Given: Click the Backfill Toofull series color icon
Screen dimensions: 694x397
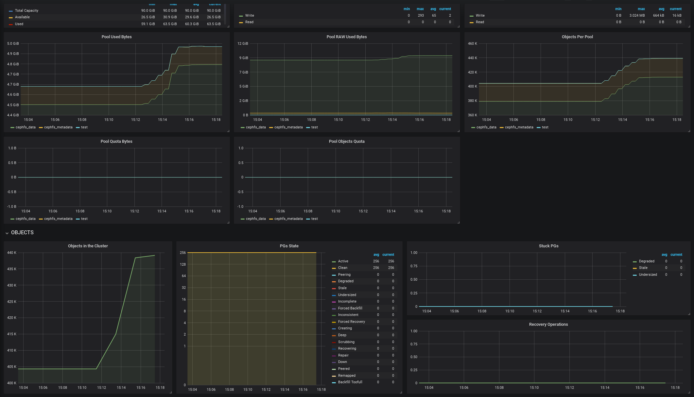Looking at the screenshot, I should tap(334, 383).
